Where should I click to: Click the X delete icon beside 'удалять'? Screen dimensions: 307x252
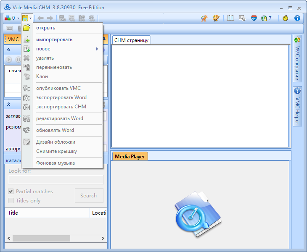(x=26, y=58)
